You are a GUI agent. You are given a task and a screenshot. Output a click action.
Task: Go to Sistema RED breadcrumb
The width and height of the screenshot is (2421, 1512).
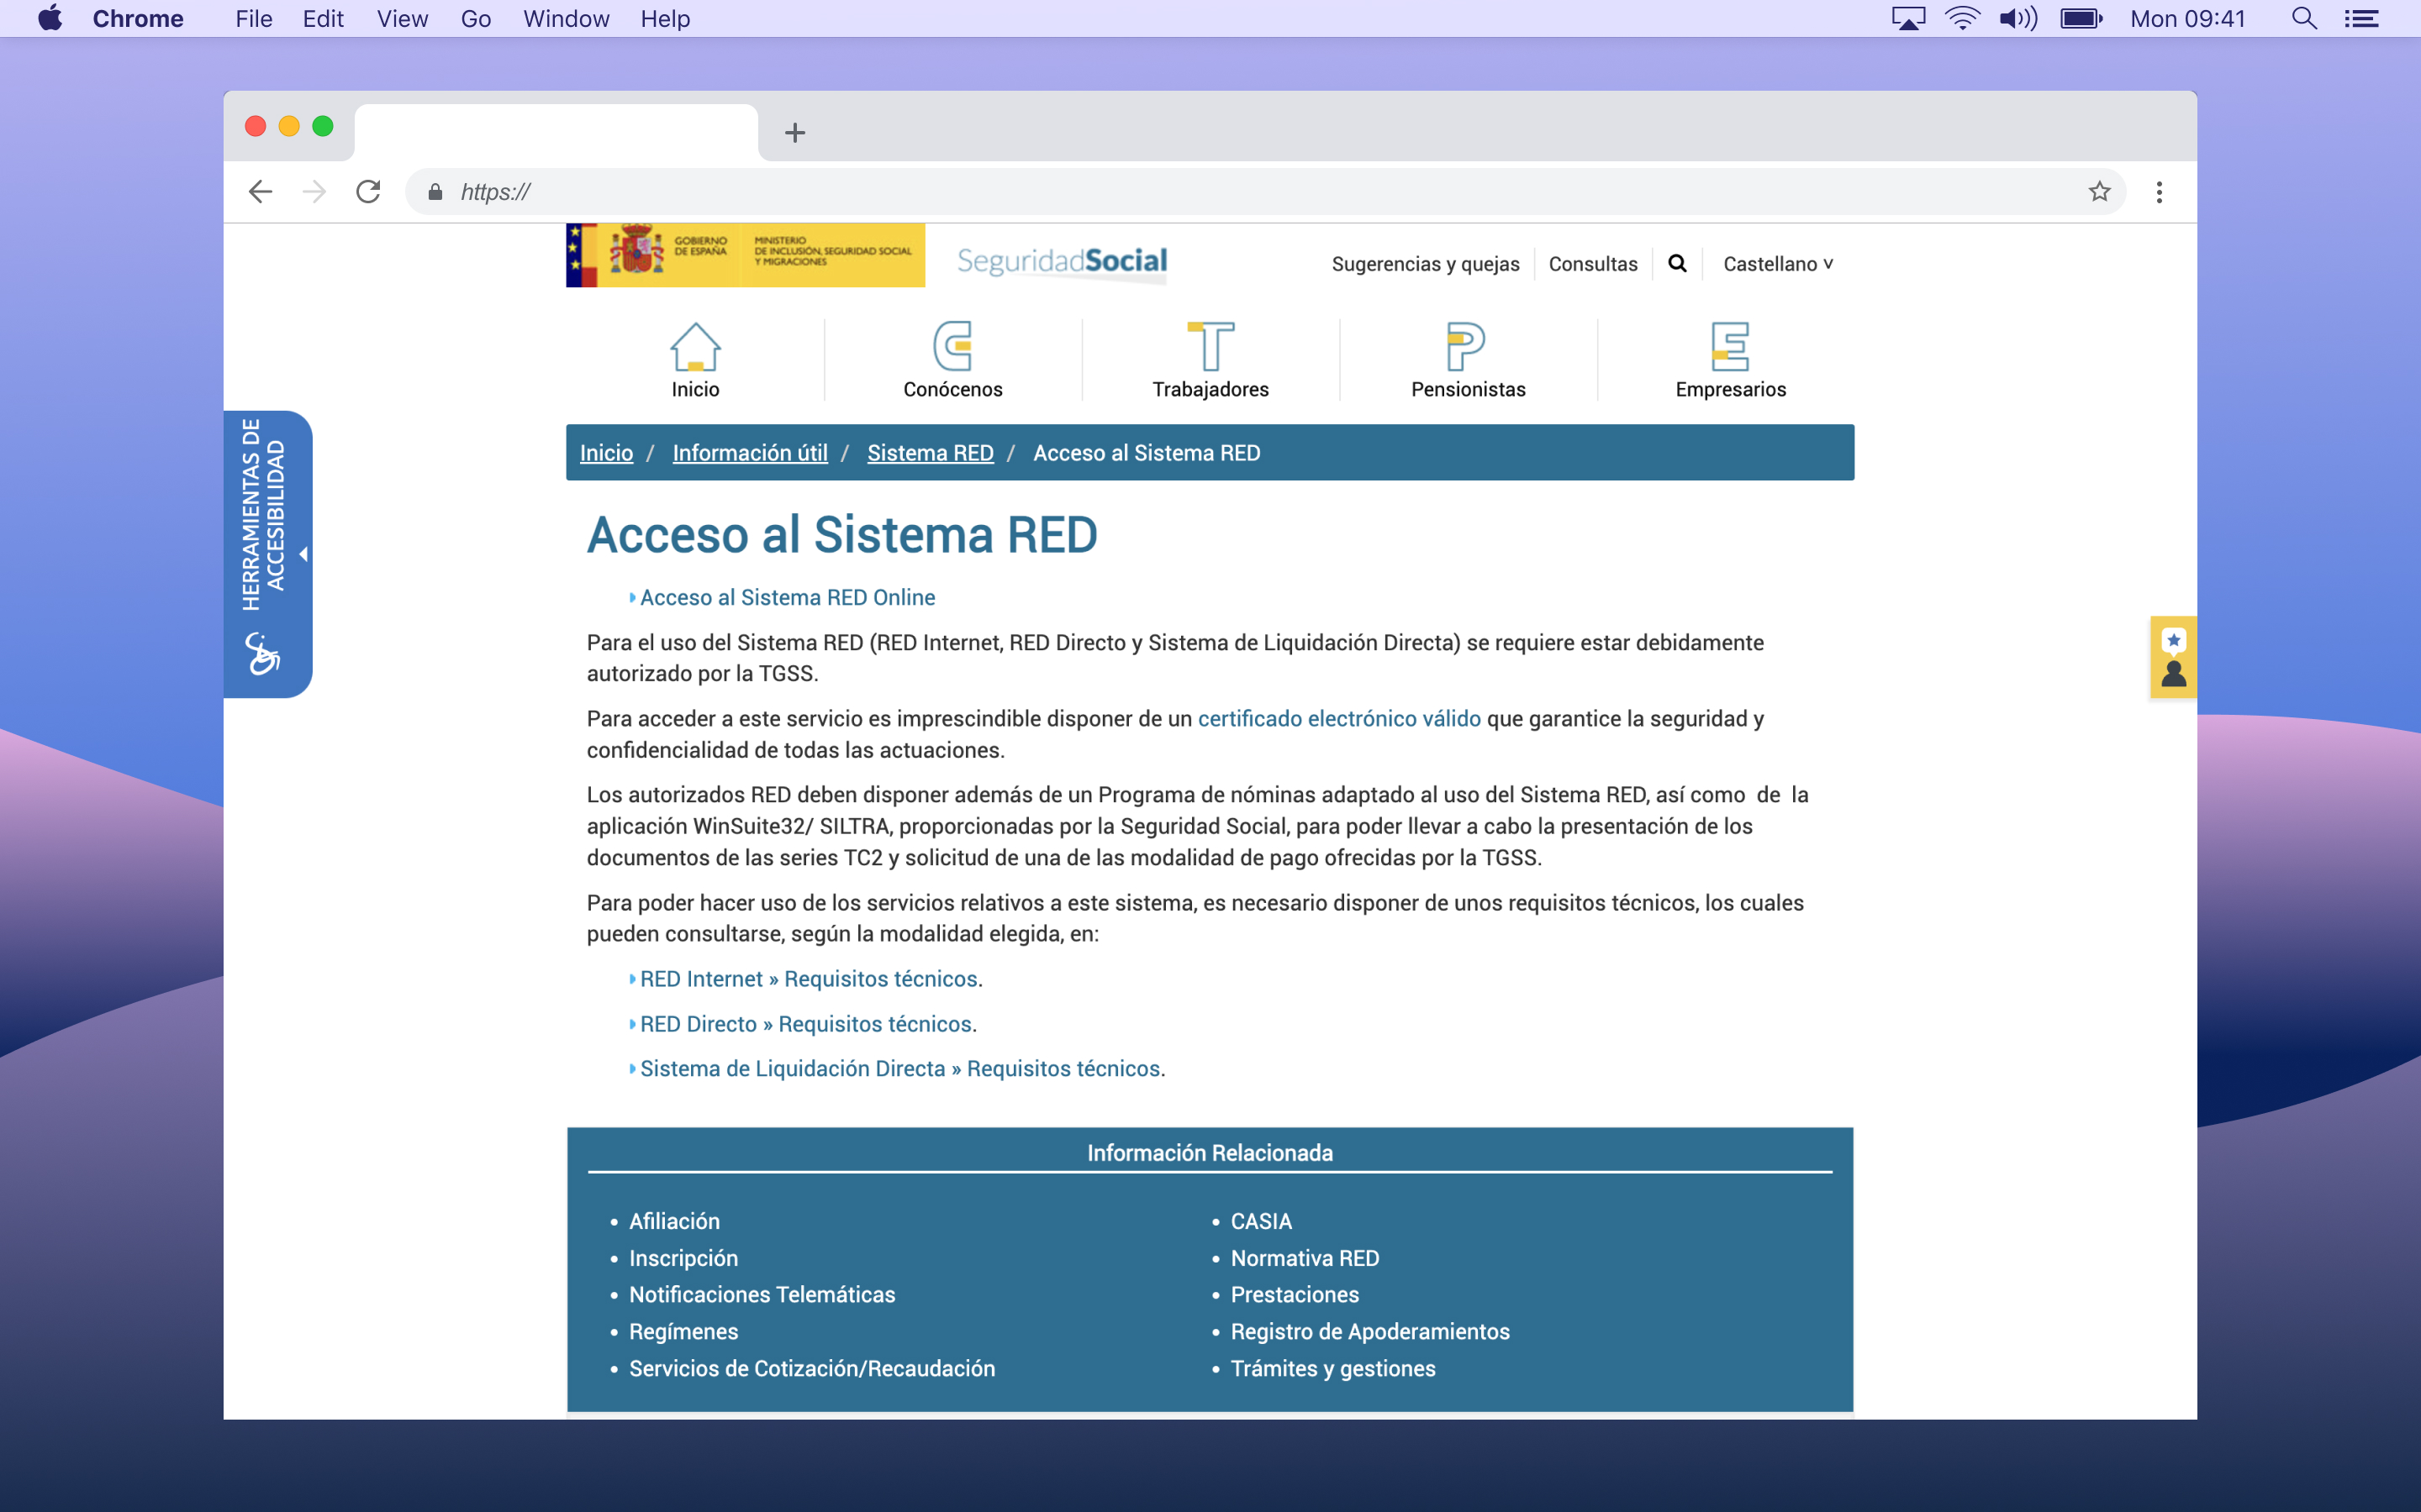click(x=931, y=453)
